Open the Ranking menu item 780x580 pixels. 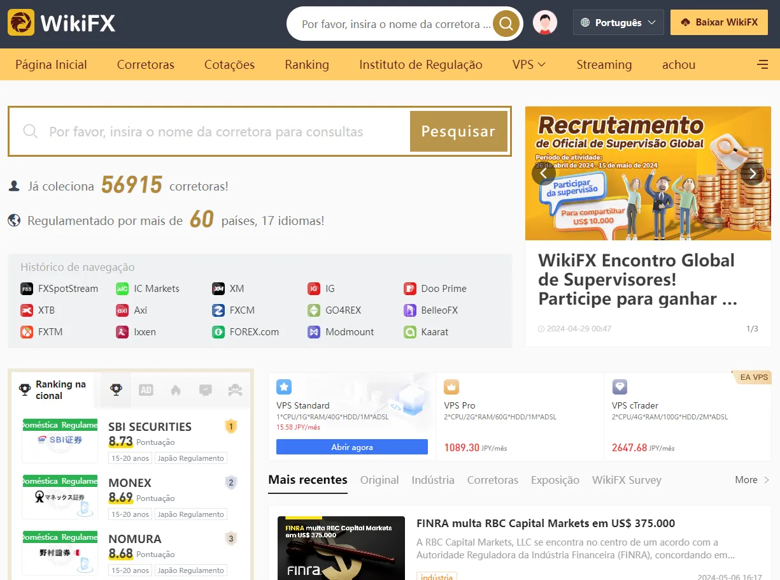pos(307,64)
